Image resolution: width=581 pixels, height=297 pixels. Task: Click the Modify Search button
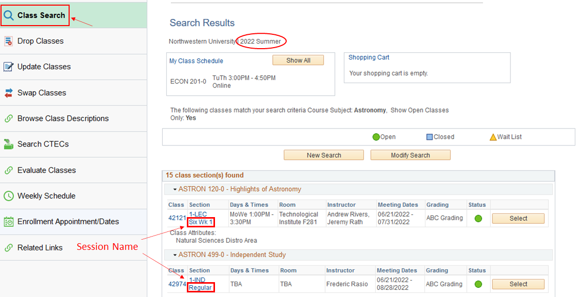tap(411, 155)
